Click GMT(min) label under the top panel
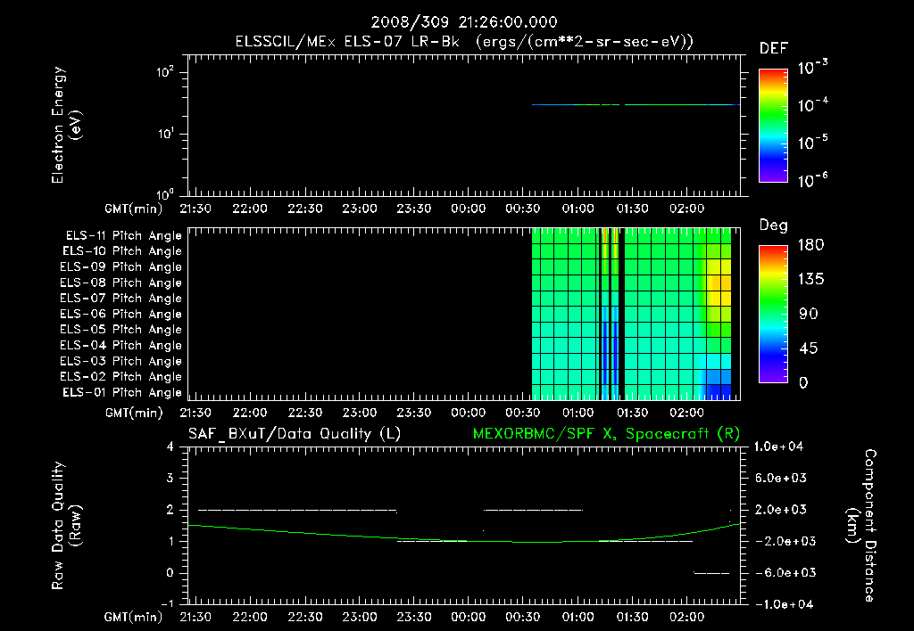This screenshot has height=631, width=914. point(134,209)
